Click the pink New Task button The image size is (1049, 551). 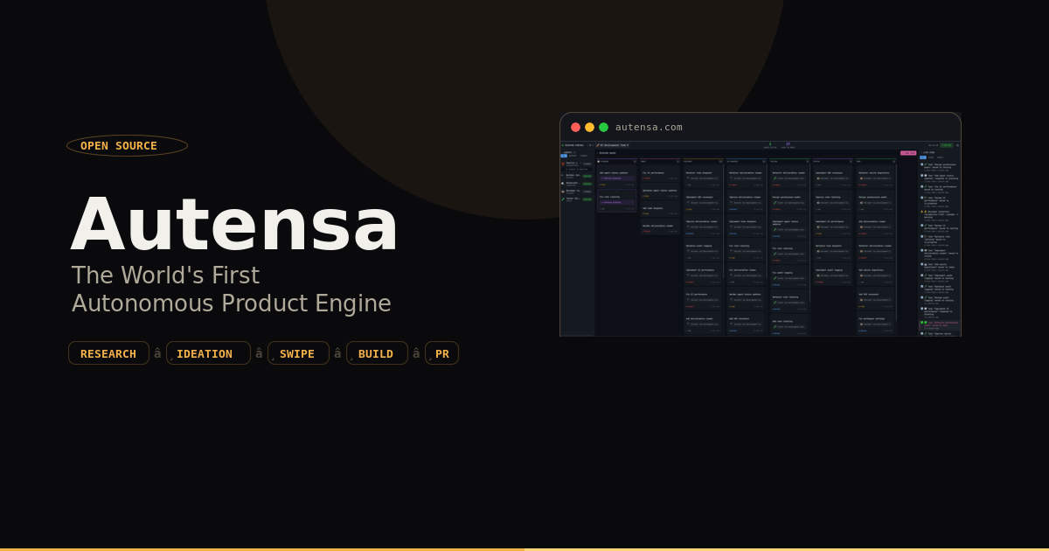(x=908, y=153)
